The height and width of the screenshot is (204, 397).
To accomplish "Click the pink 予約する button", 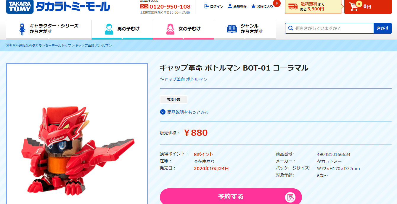I will click(231, 197).
